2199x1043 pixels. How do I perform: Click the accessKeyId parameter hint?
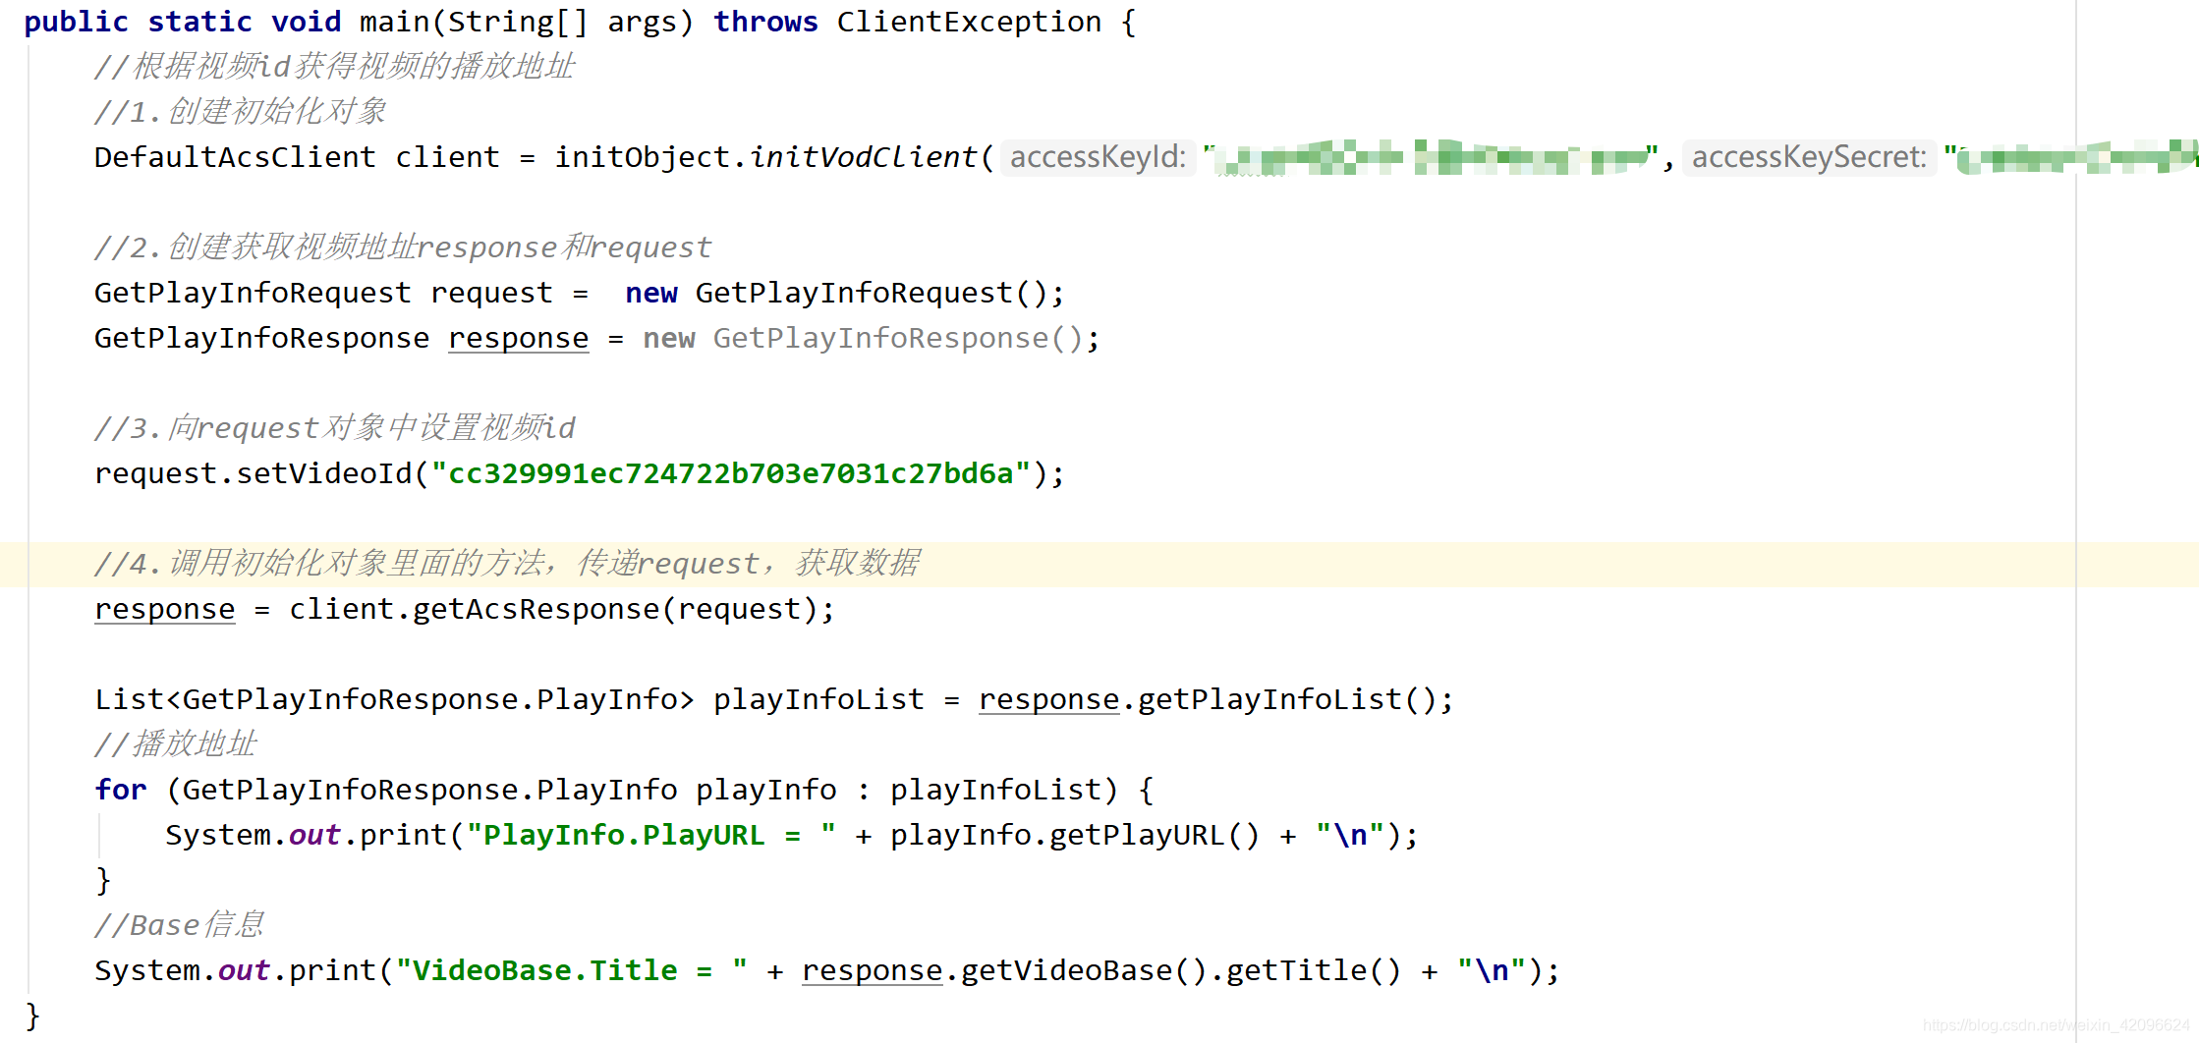pos(1099,157)
